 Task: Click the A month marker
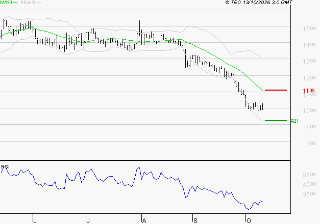(x=144, y=221)
